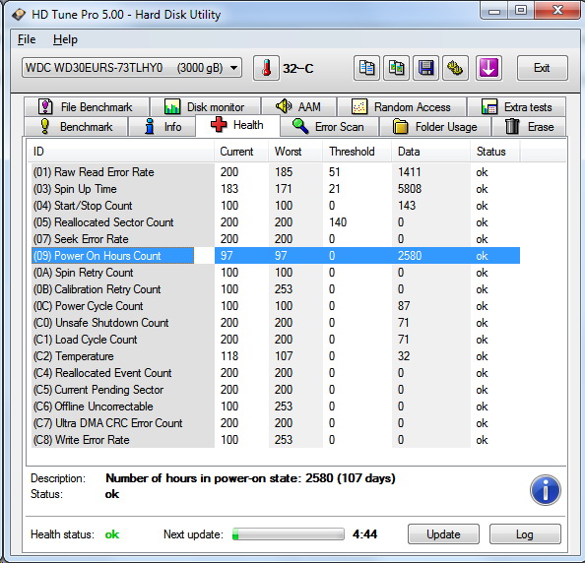This screenshot has width=585, height=563.
Task: Click the Data column header
Action: pos(430,152)
